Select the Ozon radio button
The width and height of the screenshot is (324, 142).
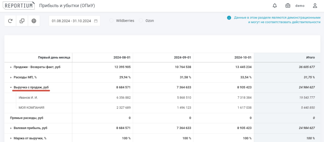(141, 21)
